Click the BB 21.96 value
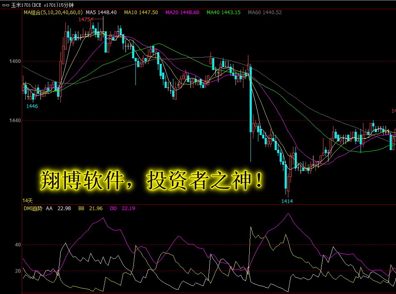The height and width of the screenshot is (294, 396). (90, 209)
